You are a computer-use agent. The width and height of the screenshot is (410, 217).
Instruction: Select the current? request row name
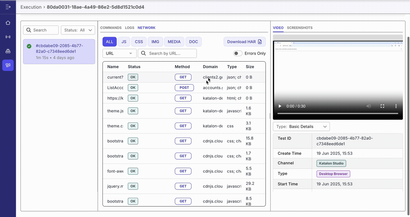pos(115,77)
